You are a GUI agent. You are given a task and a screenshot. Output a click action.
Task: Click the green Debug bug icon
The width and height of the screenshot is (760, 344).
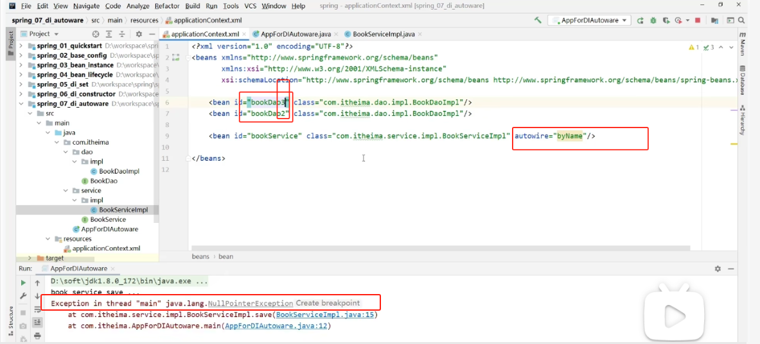pyautogui.click(x=653, y=20)
